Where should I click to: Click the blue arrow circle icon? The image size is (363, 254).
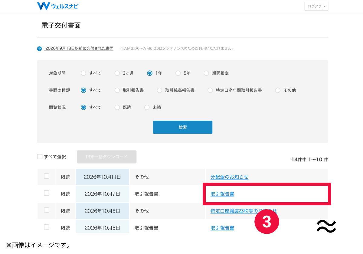coord(39,49)
